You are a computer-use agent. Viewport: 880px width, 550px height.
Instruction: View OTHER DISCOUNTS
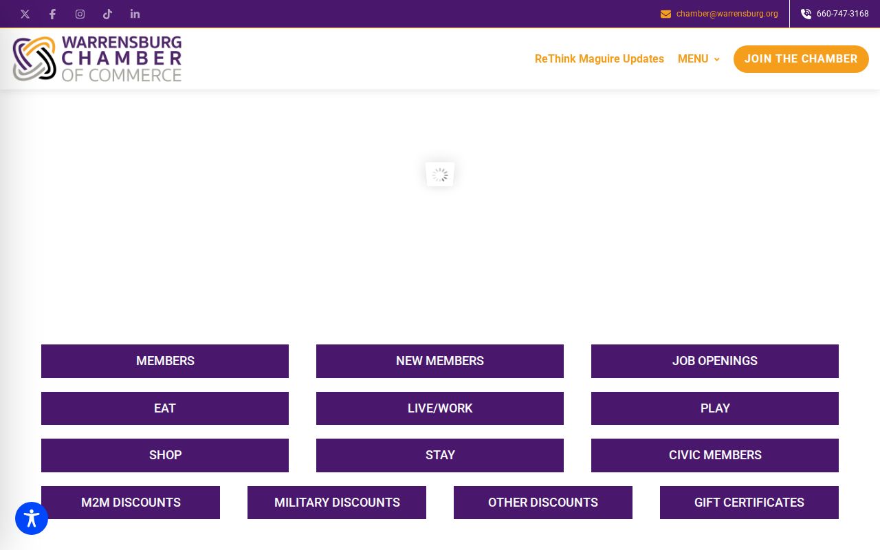click(x=543, y=503)
